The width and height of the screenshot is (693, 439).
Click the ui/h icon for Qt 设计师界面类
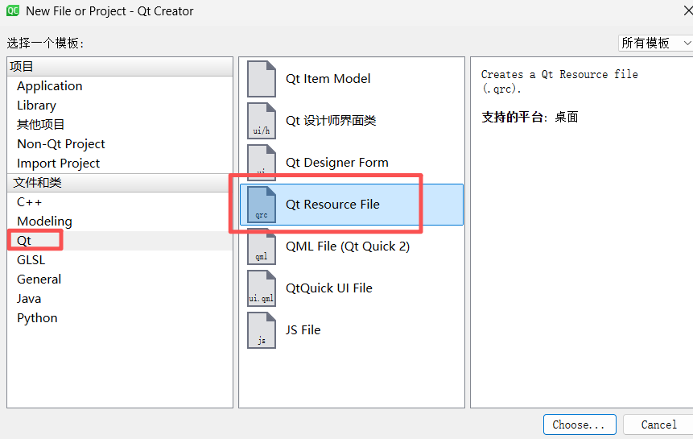[262, 121]
